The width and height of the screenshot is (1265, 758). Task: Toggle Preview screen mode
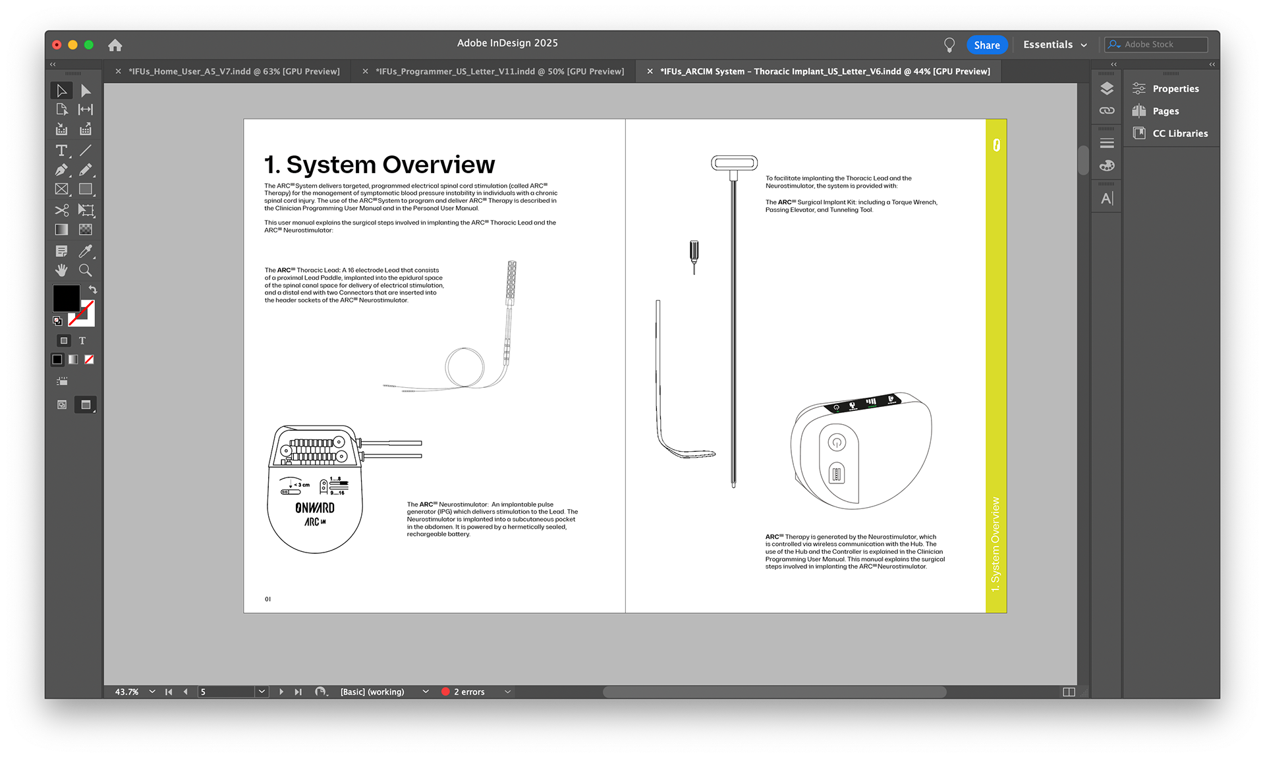tap(86, 405)
